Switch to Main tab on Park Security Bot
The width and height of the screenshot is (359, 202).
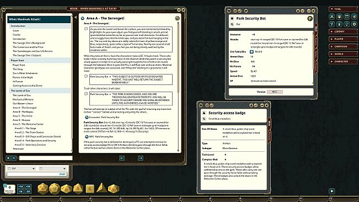[316, 29]
